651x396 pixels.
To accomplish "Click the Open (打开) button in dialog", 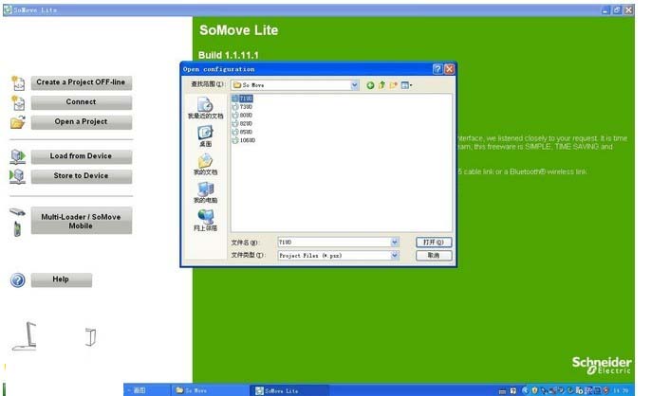I will [x=434, y=243].
